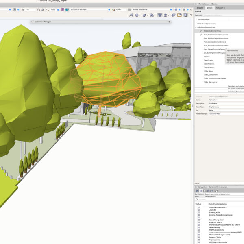Screen dimensions: 244x244
Task: Switch to the Objekt tab
Action: pos(200,8)
